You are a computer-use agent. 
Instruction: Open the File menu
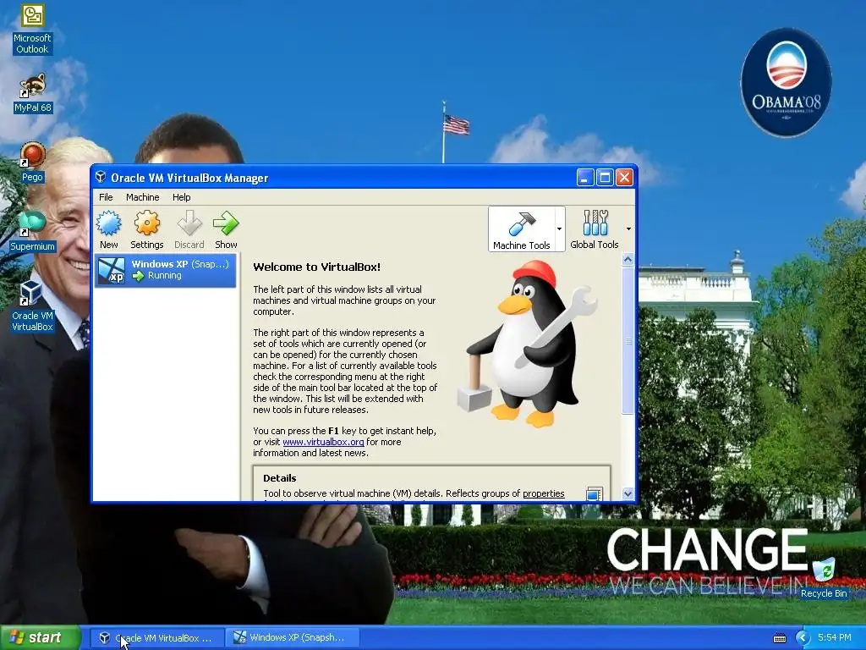[x=106, y=197]
